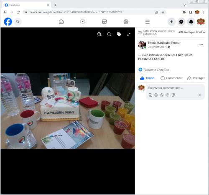Share this page from address bar
209x195 pixels.
[156, 12]
